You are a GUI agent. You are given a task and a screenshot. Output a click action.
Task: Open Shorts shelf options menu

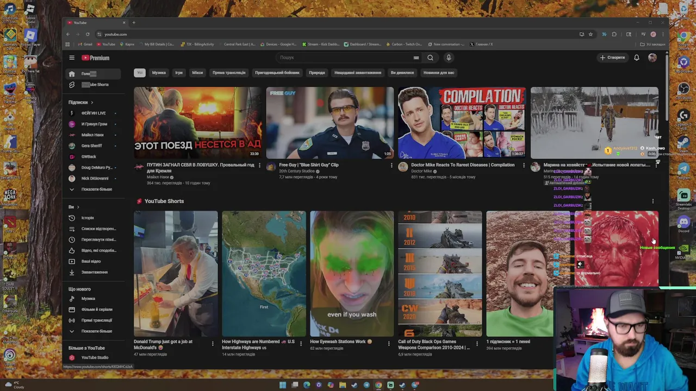[x=653, y=201]
